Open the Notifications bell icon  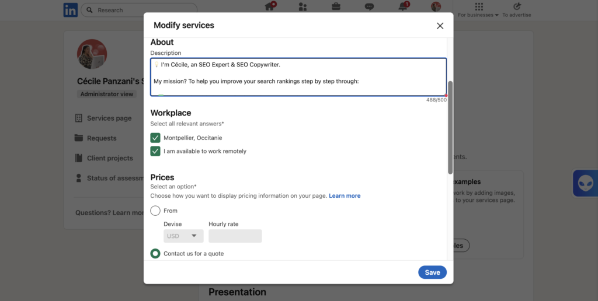click(x=403, y=6)
